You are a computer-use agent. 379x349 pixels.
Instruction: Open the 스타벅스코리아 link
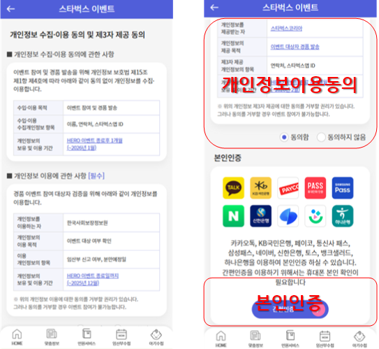[286, 29]
